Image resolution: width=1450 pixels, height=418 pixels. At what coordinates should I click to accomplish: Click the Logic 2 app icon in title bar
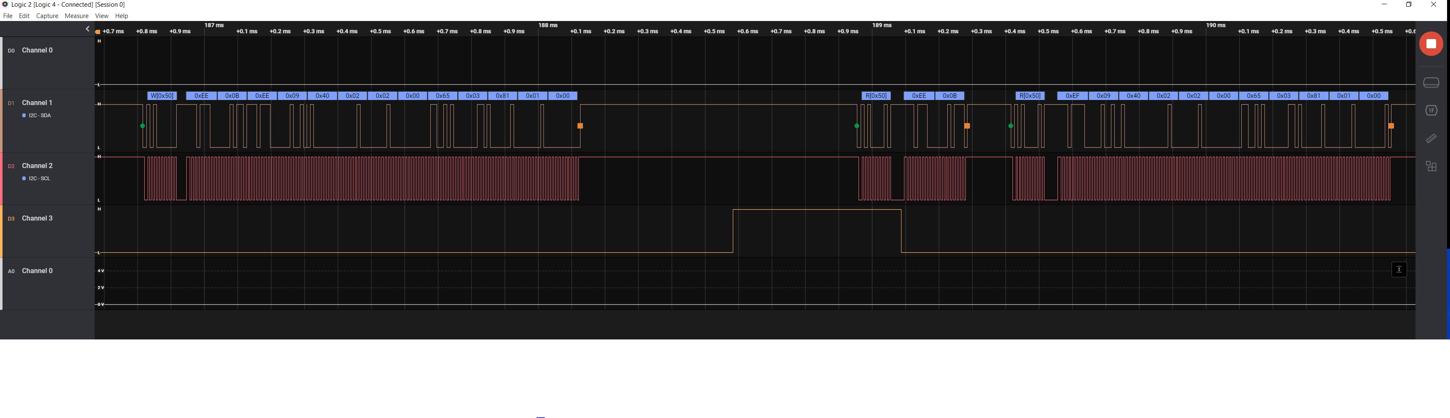[x=5, y=5]
